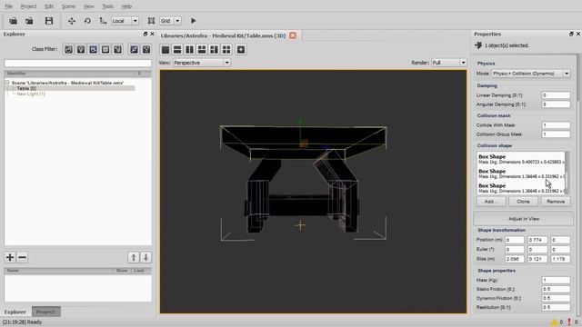Select the scale tool
582x327 pixels.
click(103, 21)
